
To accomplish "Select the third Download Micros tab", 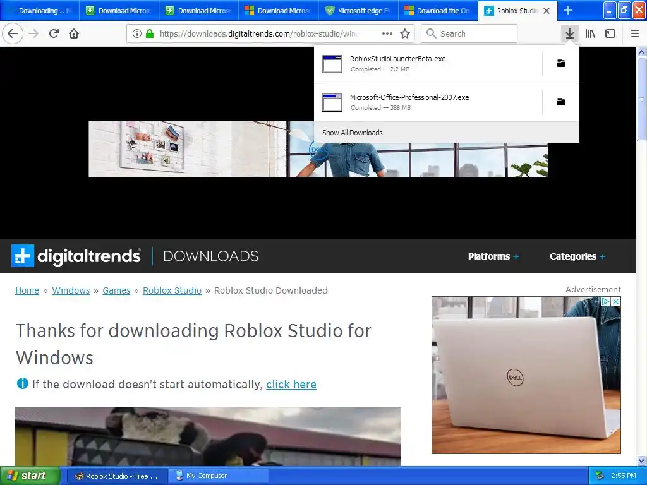I will 198,11.
